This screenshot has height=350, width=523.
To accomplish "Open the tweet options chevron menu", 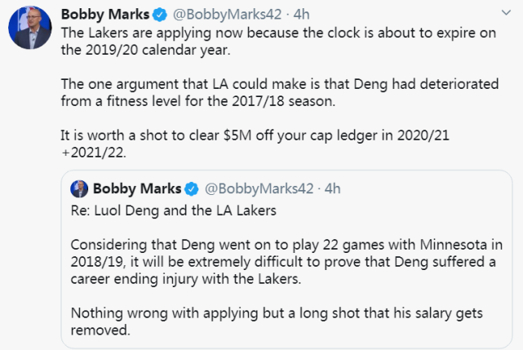I will click(506, 13).
